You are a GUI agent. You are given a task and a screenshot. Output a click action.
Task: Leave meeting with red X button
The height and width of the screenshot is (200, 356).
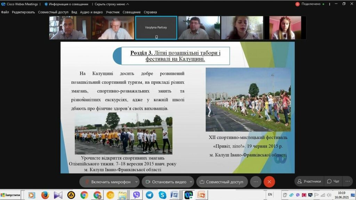pos(269,182)
